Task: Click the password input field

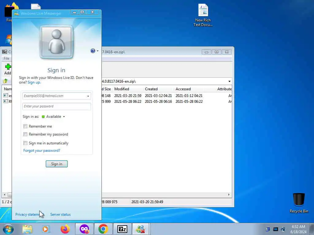Action: pos(57,106)
